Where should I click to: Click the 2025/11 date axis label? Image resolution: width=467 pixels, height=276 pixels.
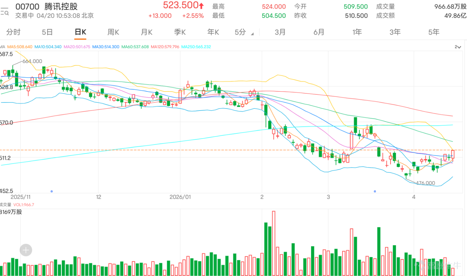point(20,197)
